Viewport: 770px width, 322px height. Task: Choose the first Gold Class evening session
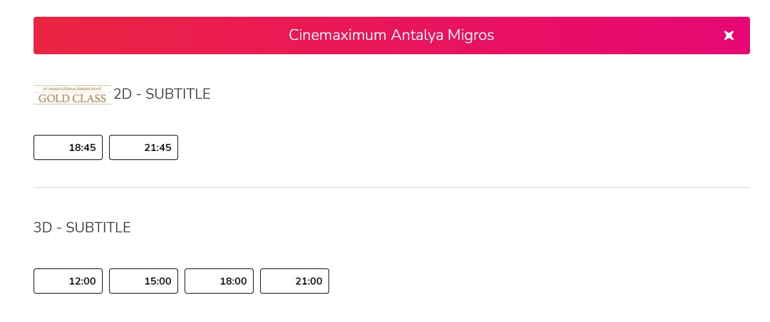[x=68, y=147]
